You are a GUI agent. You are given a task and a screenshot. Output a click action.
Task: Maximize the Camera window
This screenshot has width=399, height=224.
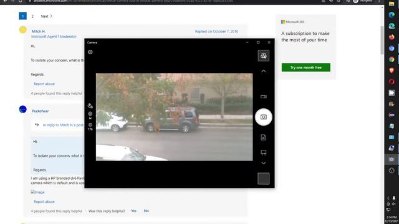pyautogui.click(x=258, y=42)
